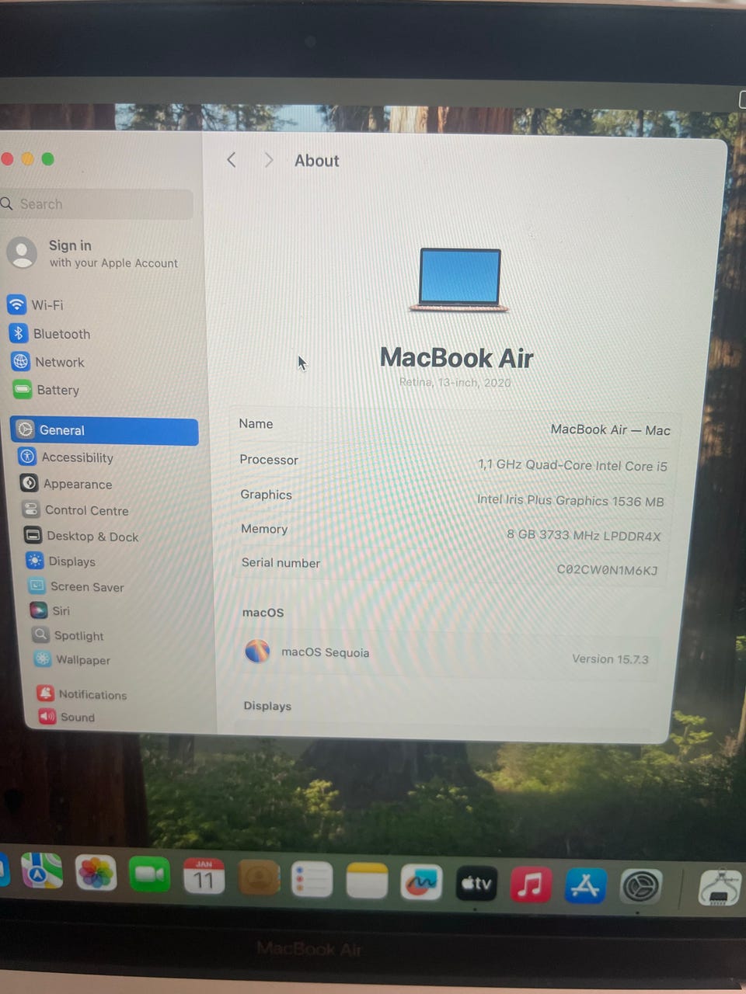This screenshot has width=746, height=994.
Task: Select the serial number C02CW0N1M6KJ
Action: 607,569
